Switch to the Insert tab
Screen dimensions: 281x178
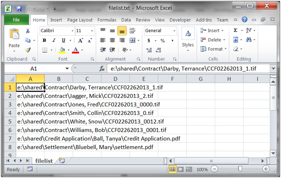(x=56, y=20)
